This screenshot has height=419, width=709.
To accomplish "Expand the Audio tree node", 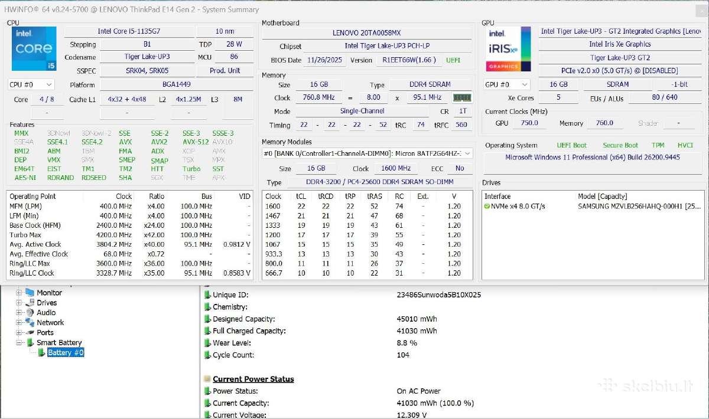I will [x=19, y=313].
